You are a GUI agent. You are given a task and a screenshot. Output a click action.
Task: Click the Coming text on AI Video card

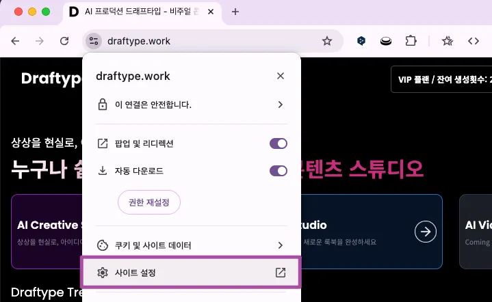point(477,242)
